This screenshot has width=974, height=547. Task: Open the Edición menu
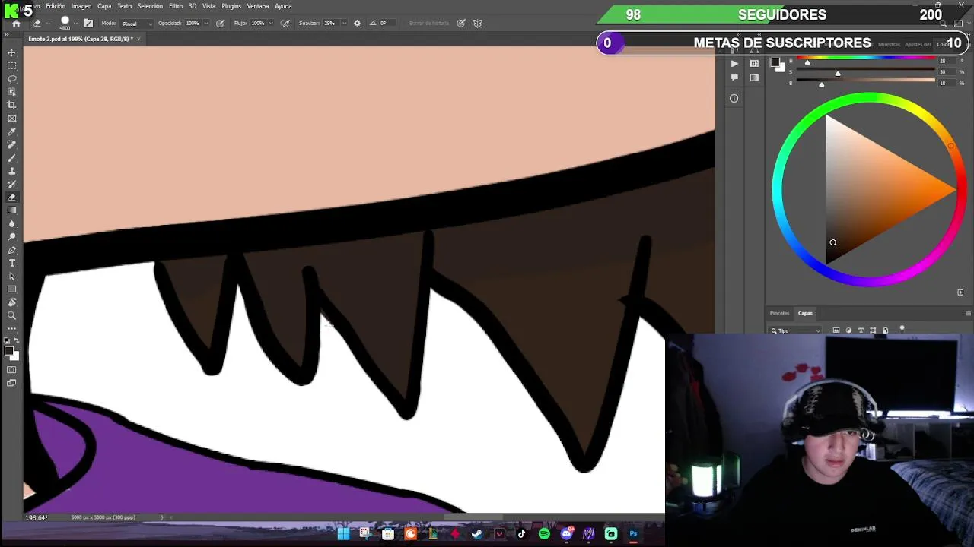(x=56, y=6)
